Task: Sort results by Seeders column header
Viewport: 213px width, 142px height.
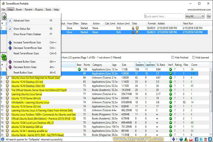Action: (x=140, y=65)
